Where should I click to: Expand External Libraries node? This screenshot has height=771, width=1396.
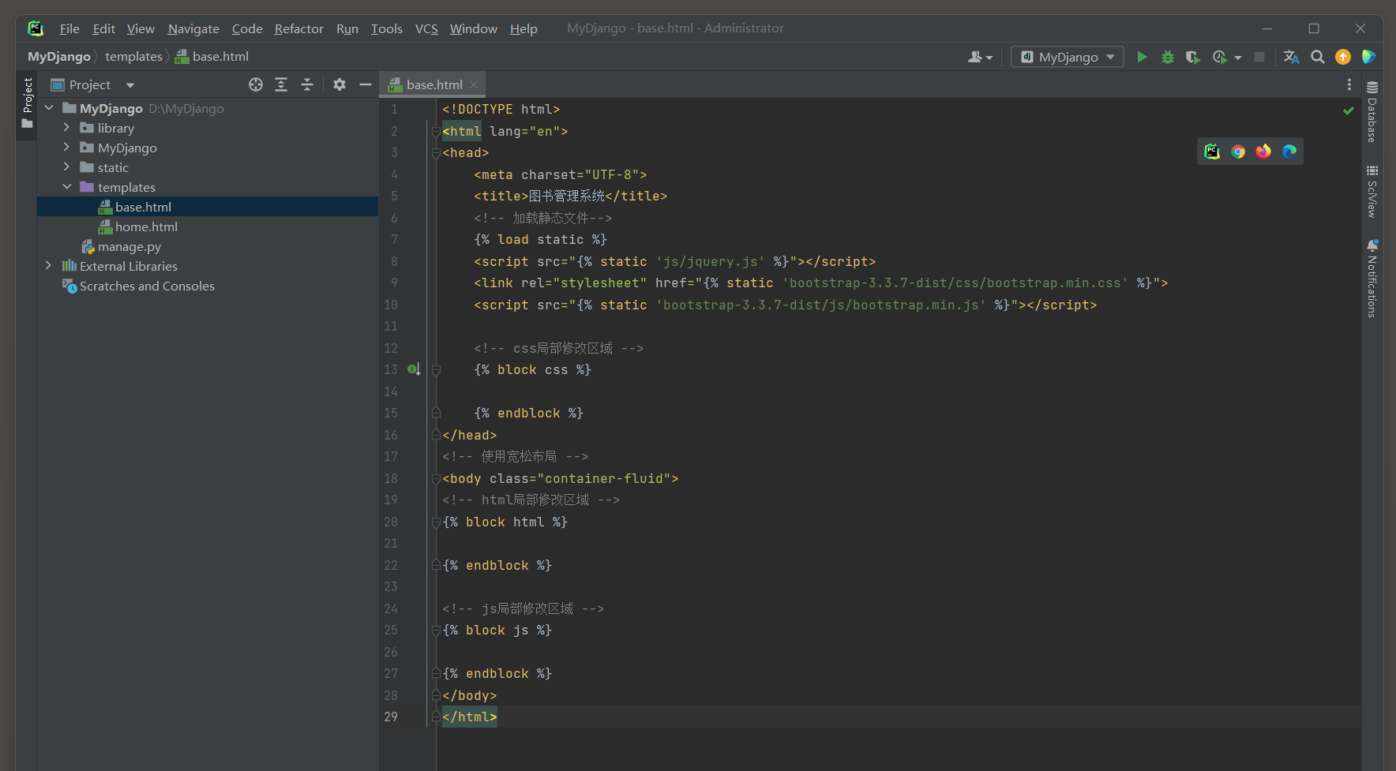point(48,265)
